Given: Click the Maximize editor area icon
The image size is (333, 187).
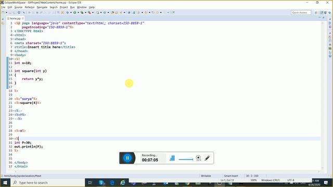Looking at the screenshot, I should click(x=324, y=18).
